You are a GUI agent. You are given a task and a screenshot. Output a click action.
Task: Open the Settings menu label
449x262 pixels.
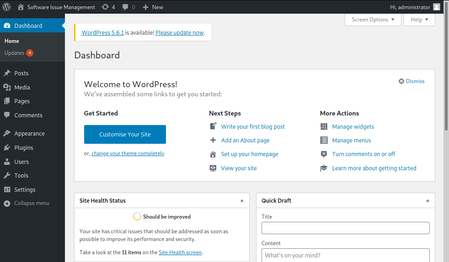click(x=25, y=189)
